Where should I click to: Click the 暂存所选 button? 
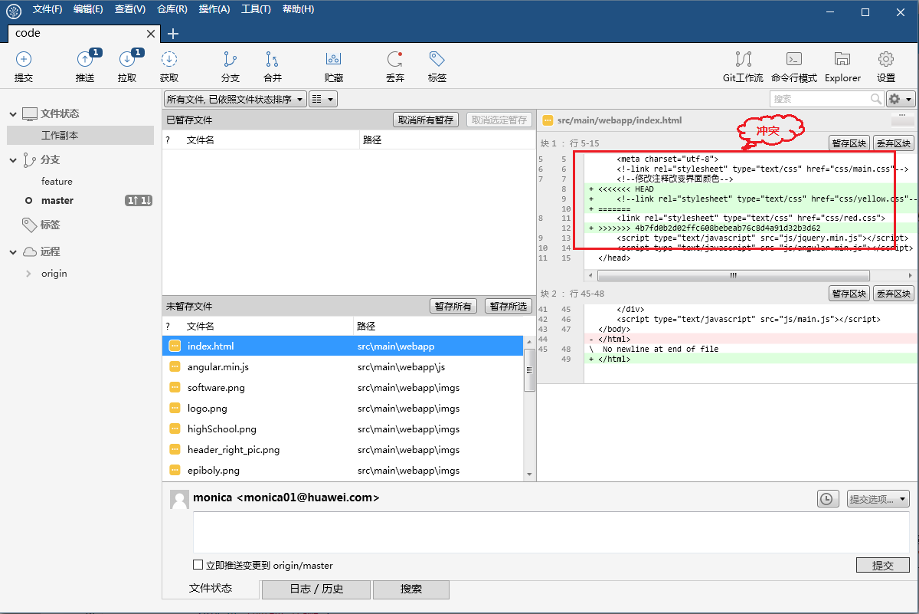pos(509,306)
